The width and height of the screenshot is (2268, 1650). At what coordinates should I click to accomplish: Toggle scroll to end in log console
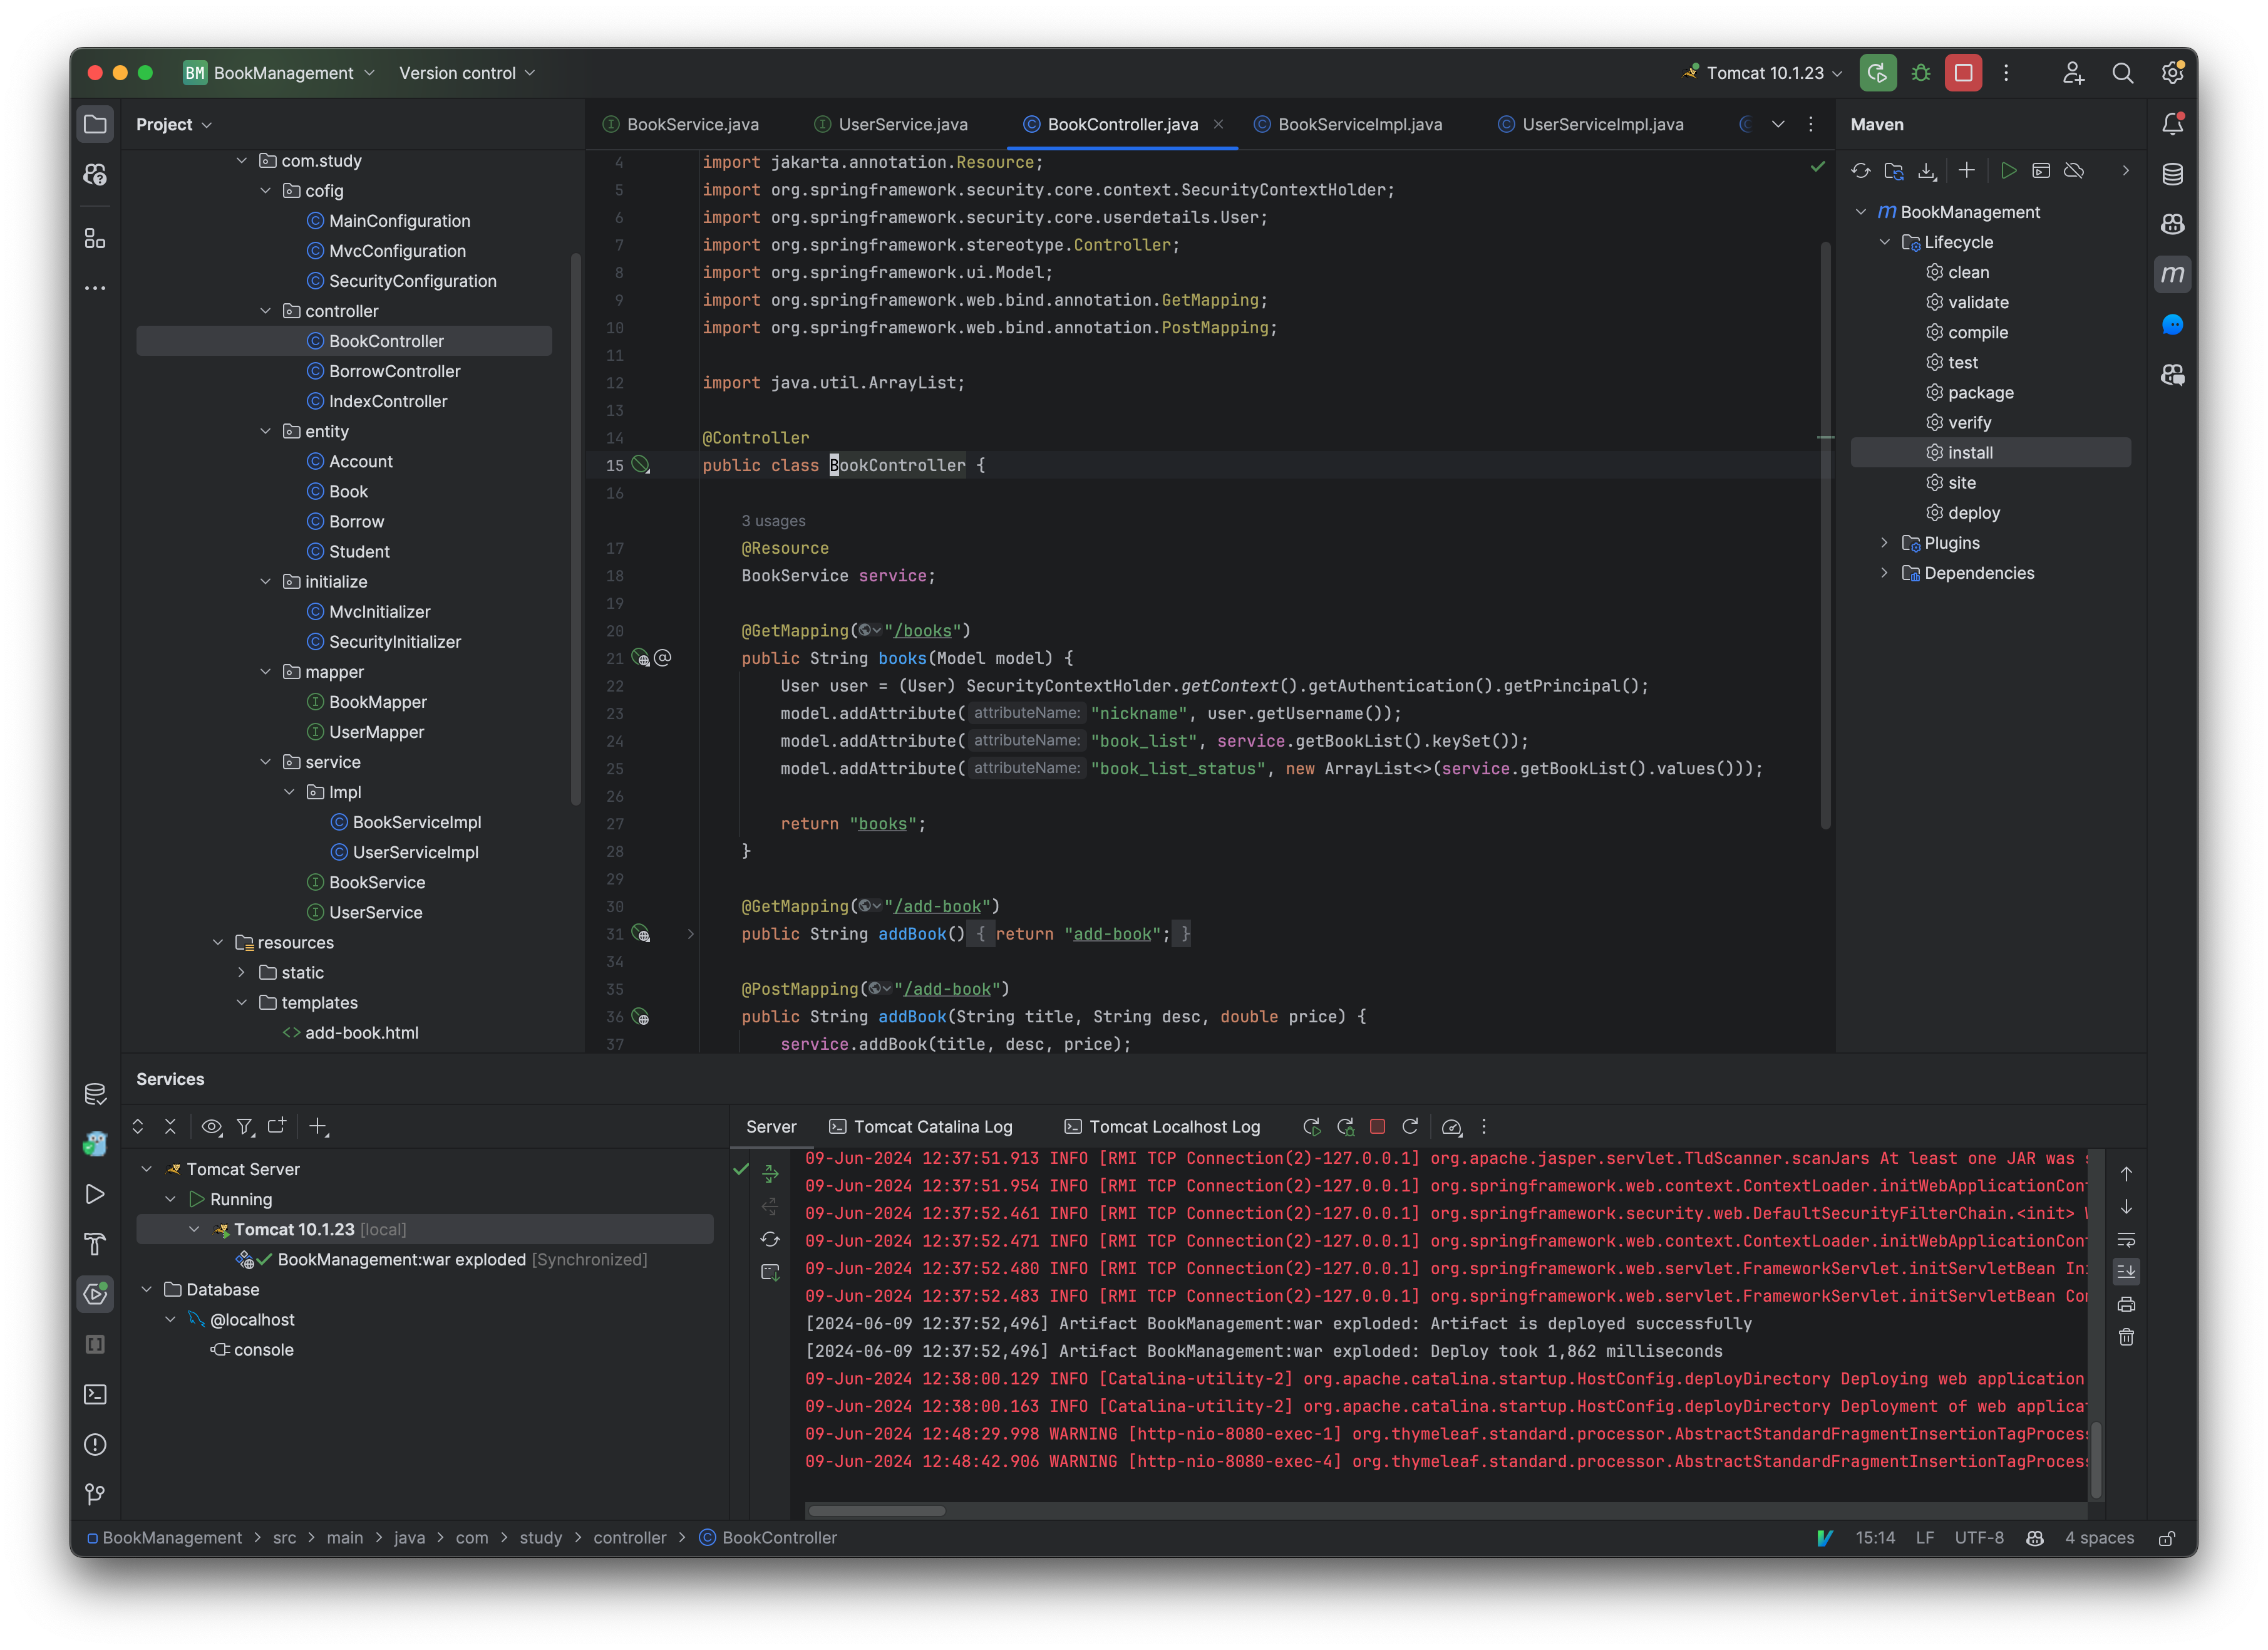2126,1271
